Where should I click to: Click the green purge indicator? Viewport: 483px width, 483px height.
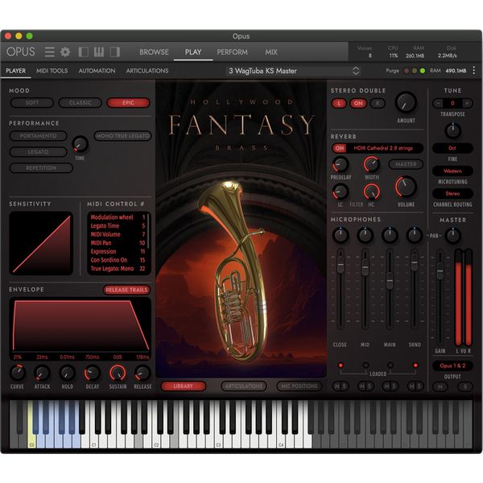(423, 71)
